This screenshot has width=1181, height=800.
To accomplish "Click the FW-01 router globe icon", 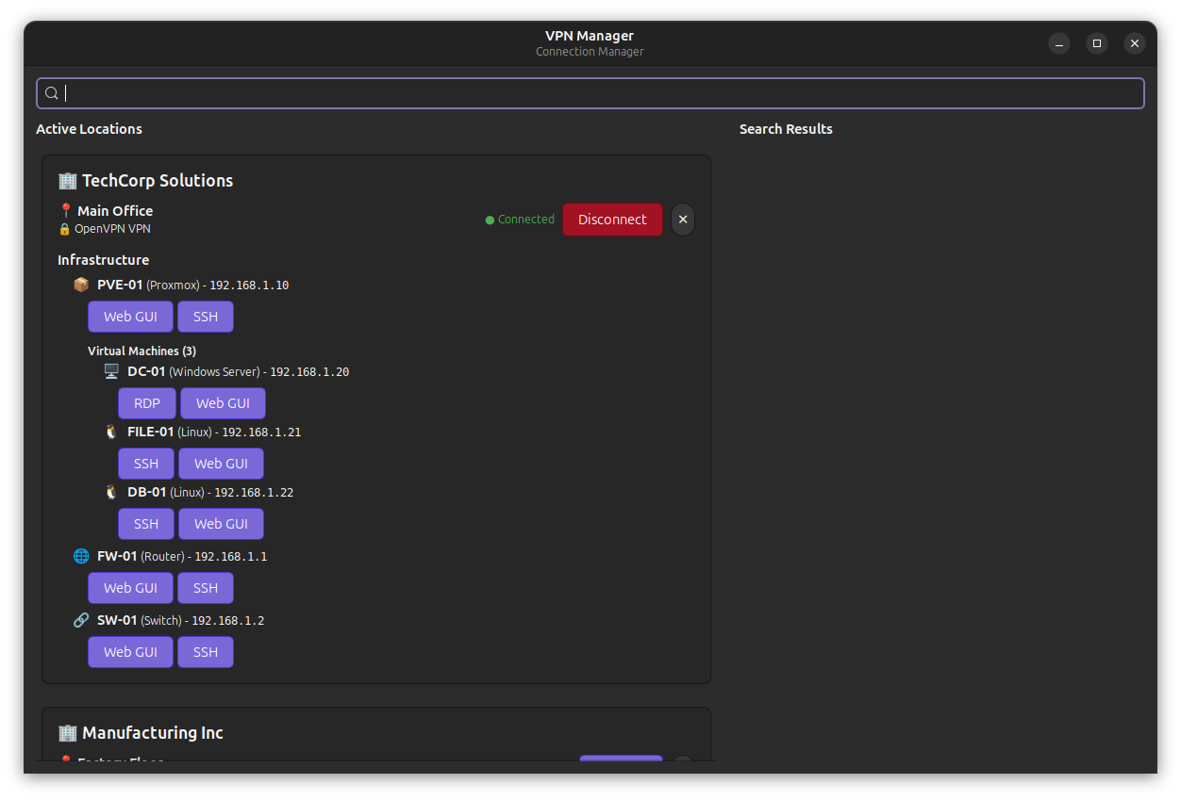I will pos(81,556).
